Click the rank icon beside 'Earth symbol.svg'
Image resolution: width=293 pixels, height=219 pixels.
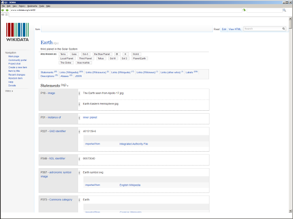80,172
